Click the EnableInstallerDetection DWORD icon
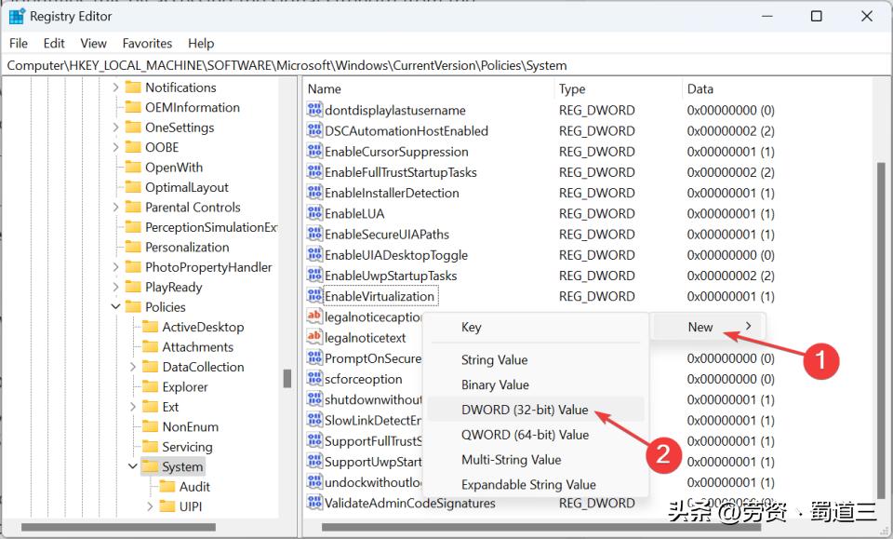The width and height of the screenshot is (893, 539). click(x=315, y=193)
